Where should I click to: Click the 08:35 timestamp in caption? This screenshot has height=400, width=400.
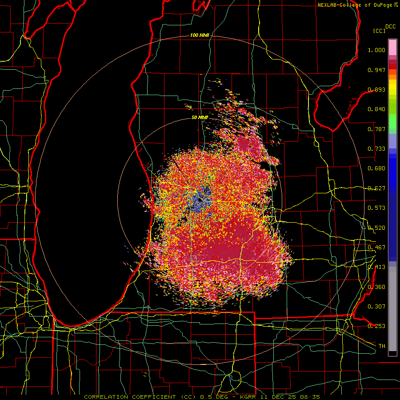coord(310,397)
